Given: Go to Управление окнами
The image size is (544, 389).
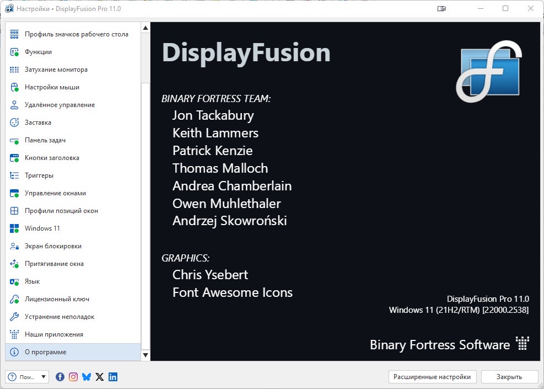Looking at the screenshot, I should coord(73,193).
